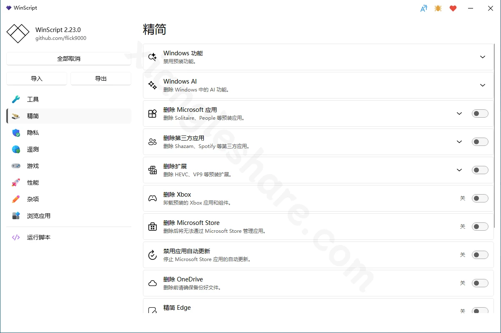This screenshot has height=333, width=501.
Task: Expand the Windows AI section chevron
Action: point(483,85)
